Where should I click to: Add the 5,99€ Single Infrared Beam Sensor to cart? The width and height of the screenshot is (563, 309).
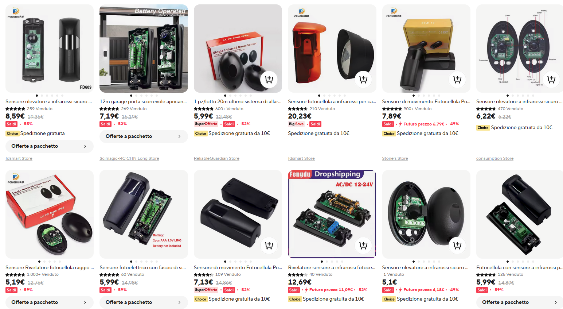269,79
